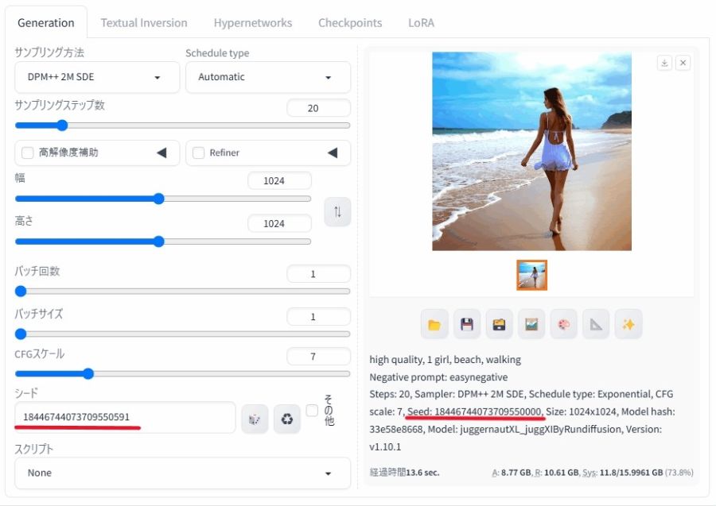
Task: Send image to extras triangle ruler icon
Action: (596, 324)
